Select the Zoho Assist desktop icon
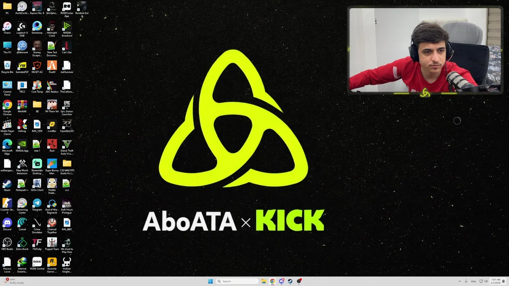Viewport: 509px width, 286px height. coord(22,244)
